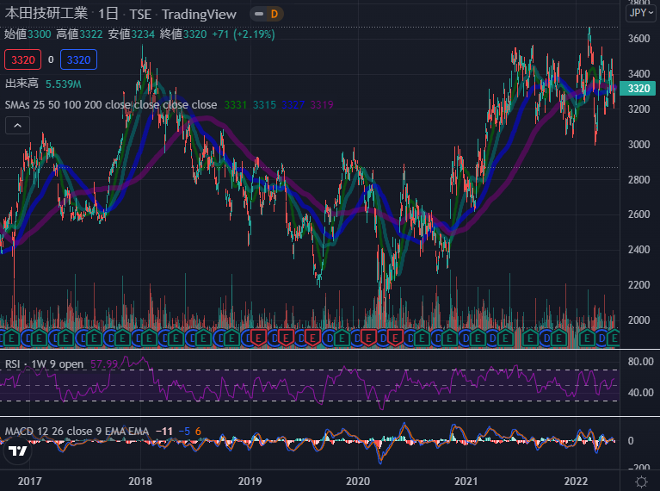Click the 2017 label on time axis
The height and width of the screenshot is (491, 660).
pyautogui.click(x=29, y=481)
